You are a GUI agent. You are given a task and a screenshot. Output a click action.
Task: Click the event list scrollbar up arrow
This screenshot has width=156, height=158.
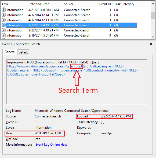[x=153, y=3]
